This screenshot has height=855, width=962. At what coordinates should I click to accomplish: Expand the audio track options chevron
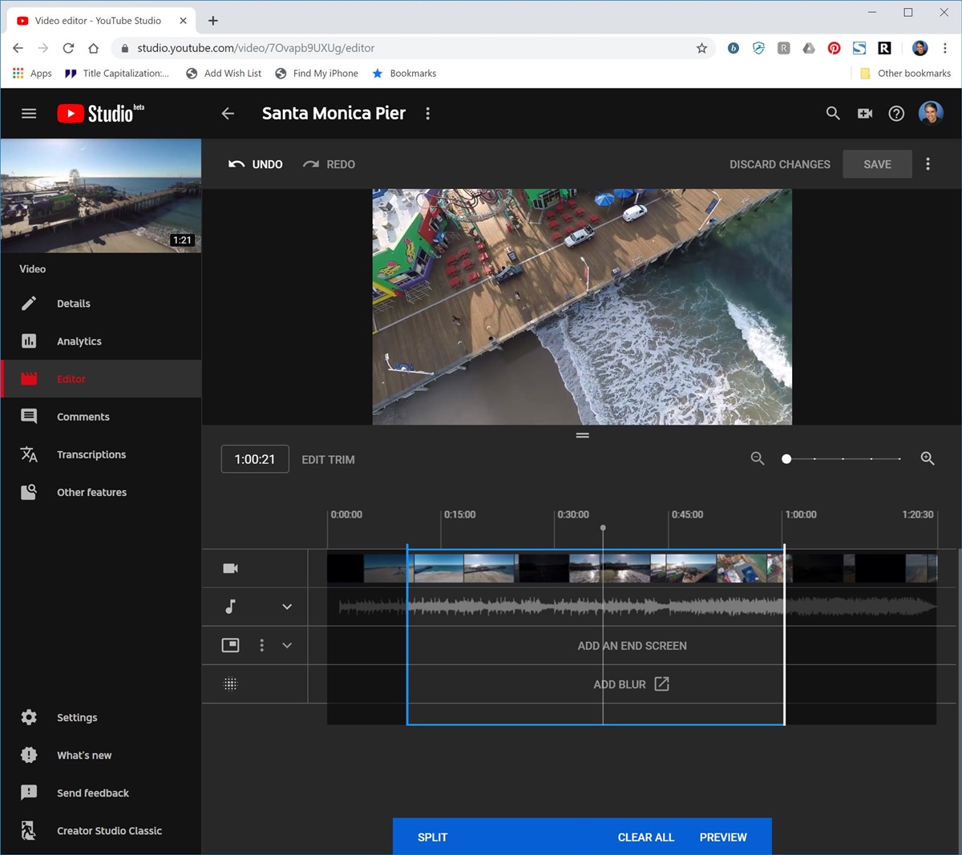pyautogui.click(x=287, y=607)
